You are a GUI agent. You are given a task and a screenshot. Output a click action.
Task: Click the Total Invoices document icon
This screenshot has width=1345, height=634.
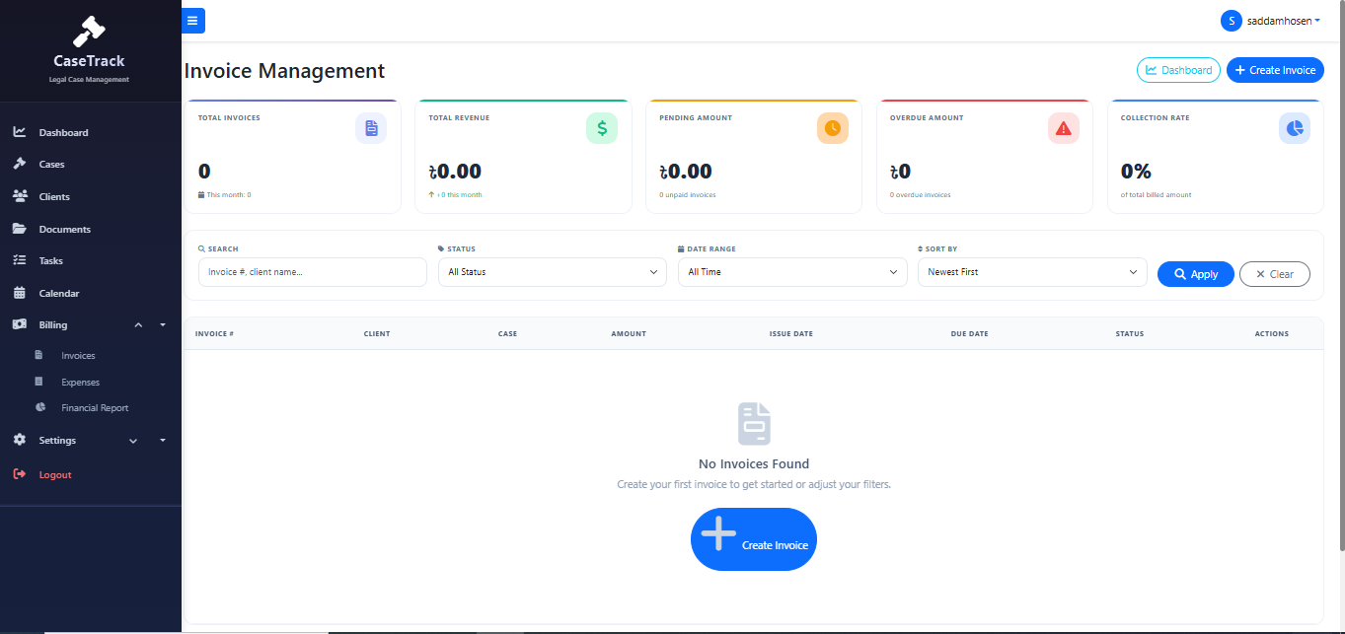(371, 128)
